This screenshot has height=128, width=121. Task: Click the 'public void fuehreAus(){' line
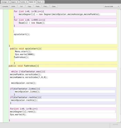point(24,66)
